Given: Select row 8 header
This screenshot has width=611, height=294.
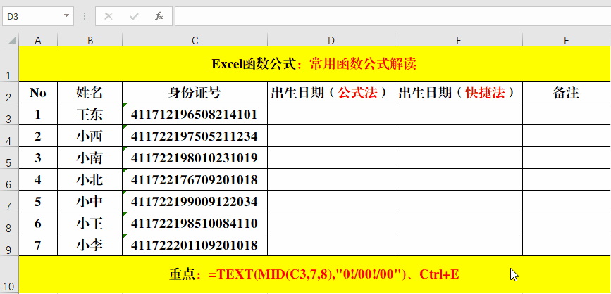Looking at the screenshot, I should (x=9, y=223).
